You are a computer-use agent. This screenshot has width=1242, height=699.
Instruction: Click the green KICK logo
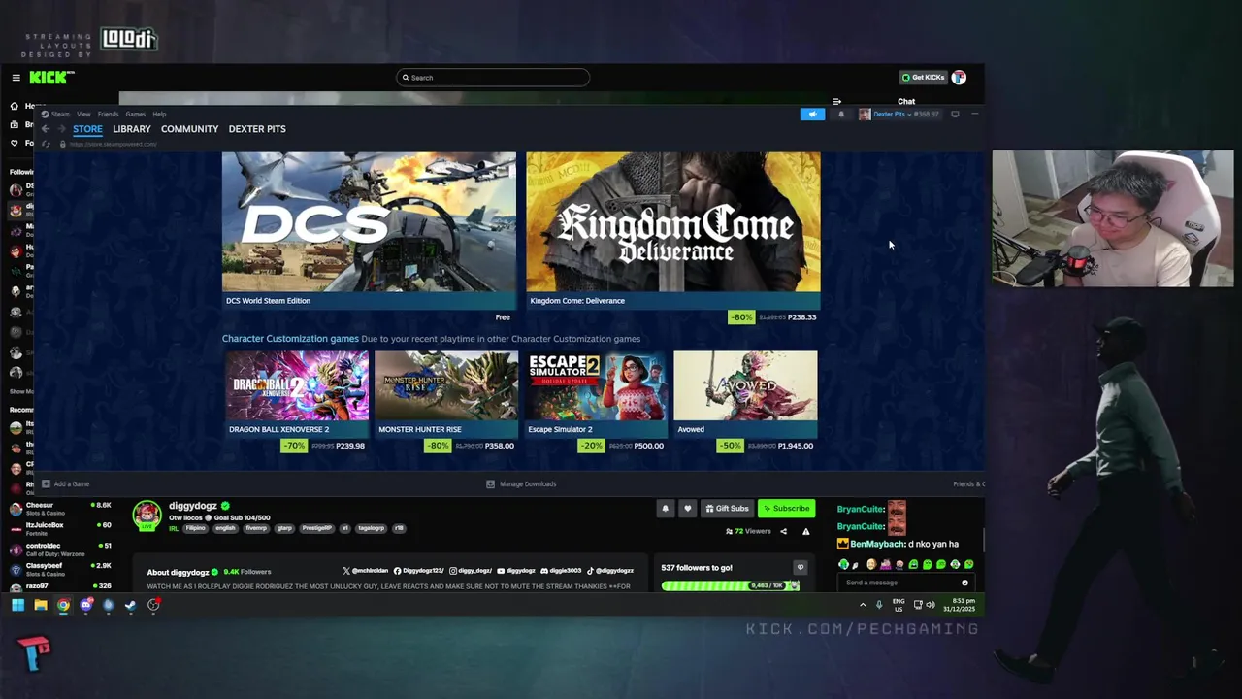pyautogui.click(x=50, y=78)
